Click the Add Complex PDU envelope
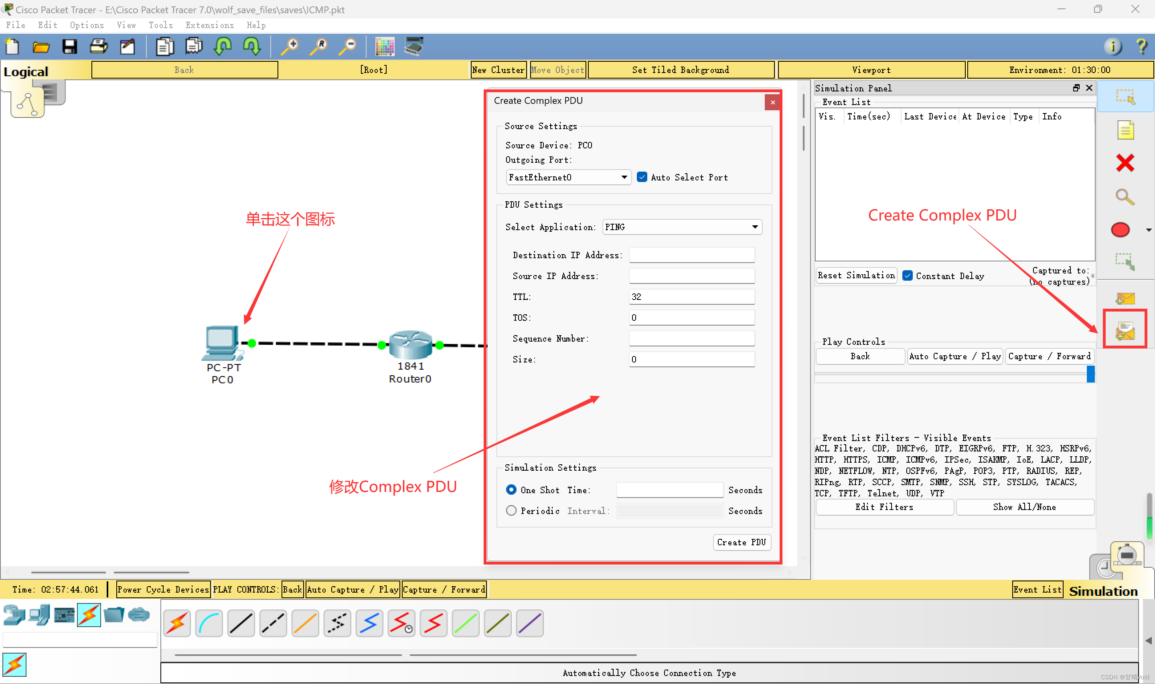 pyautogui.click(x=1125, y=330)
